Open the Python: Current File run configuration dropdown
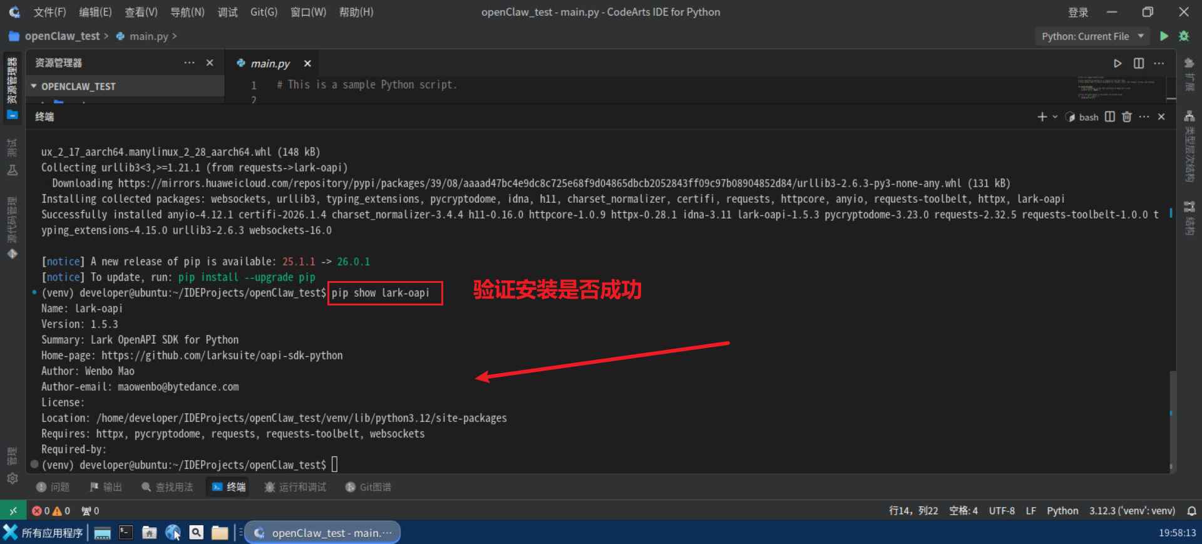Image resolution: width=1202 pixels, height=544 pixels. tap(1092, 36)
